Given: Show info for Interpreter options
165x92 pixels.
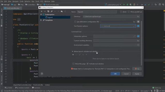Looking at the screenshot, I should pyautogui.click(x=138, y=36).
